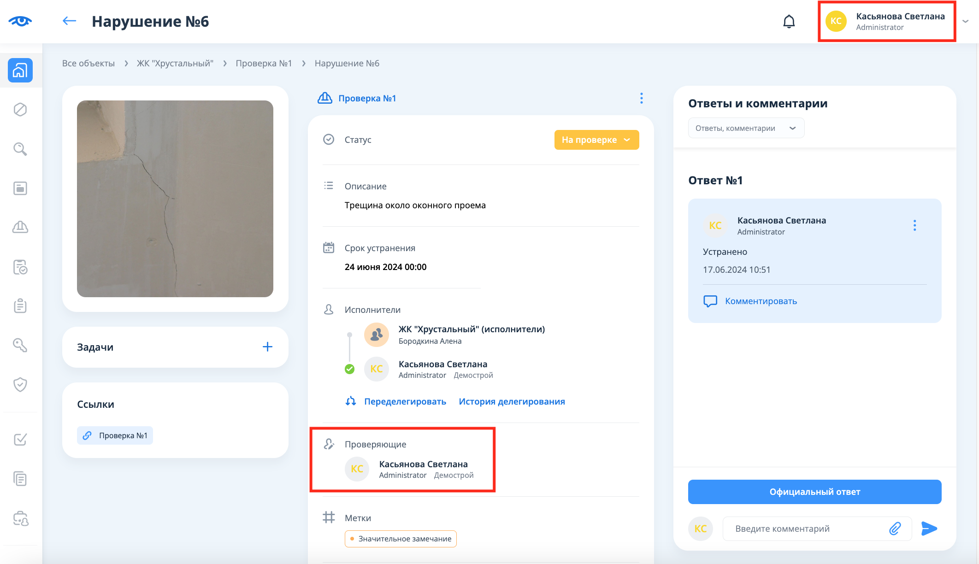Click the hard hat icon in sidebar

[20, 227]
